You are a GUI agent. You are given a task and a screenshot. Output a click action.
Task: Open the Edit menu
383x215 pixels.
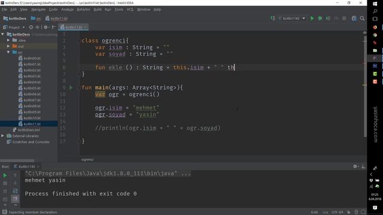(x=13, y=10)
